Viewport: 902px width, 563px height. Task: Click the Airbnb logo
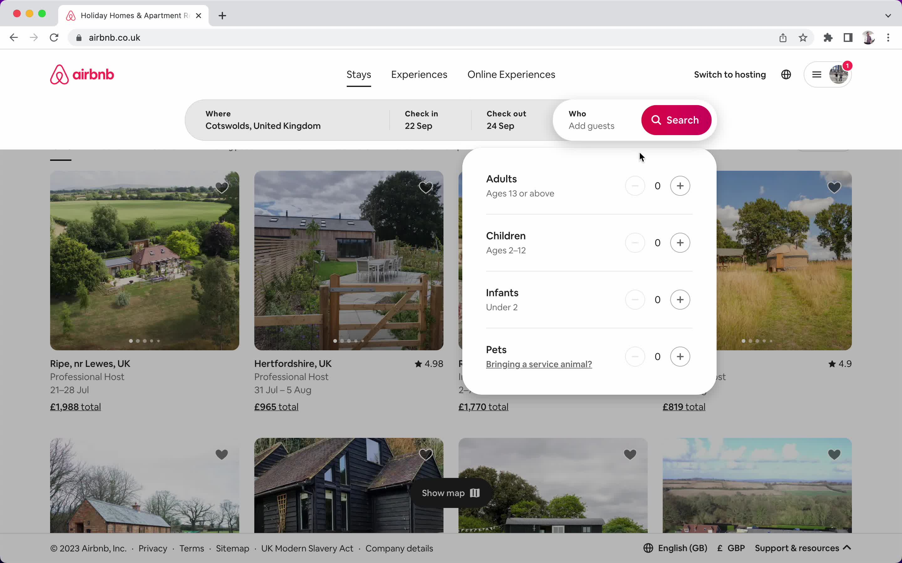pos(82,74)
